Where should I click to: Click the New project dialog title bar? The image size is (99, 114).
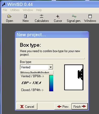click(52, 35)
